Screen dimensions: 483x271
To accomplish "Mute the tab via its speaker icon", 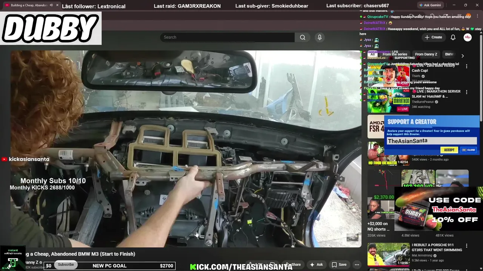I will coord(51,5).
